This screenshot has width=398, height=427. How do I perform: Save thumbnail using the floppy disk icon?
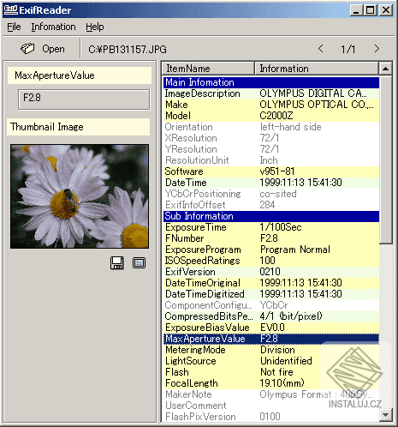point(117,262)
